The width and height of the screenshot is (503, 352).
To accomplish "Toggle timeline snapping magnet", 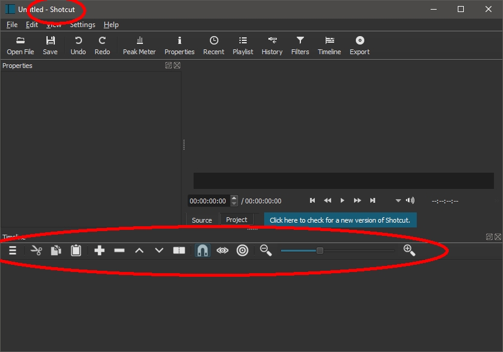I will pos(203,250).
